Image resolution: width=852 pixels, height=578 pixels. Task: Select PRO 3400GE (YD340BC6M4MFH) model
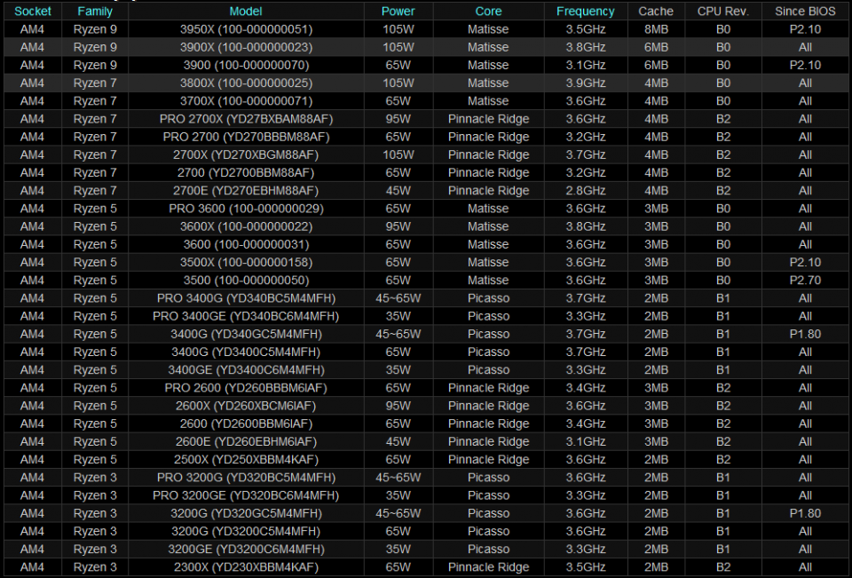tap(246, 316)
